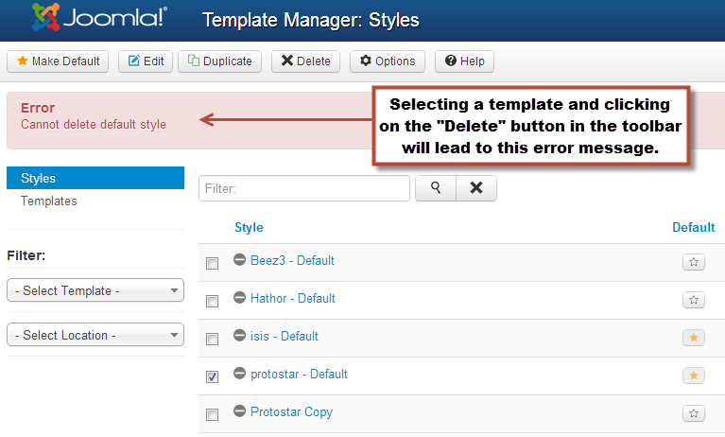Open the Help toolbar button
The width and height of the screenshot is (725, 437).
tap(464, 61)
